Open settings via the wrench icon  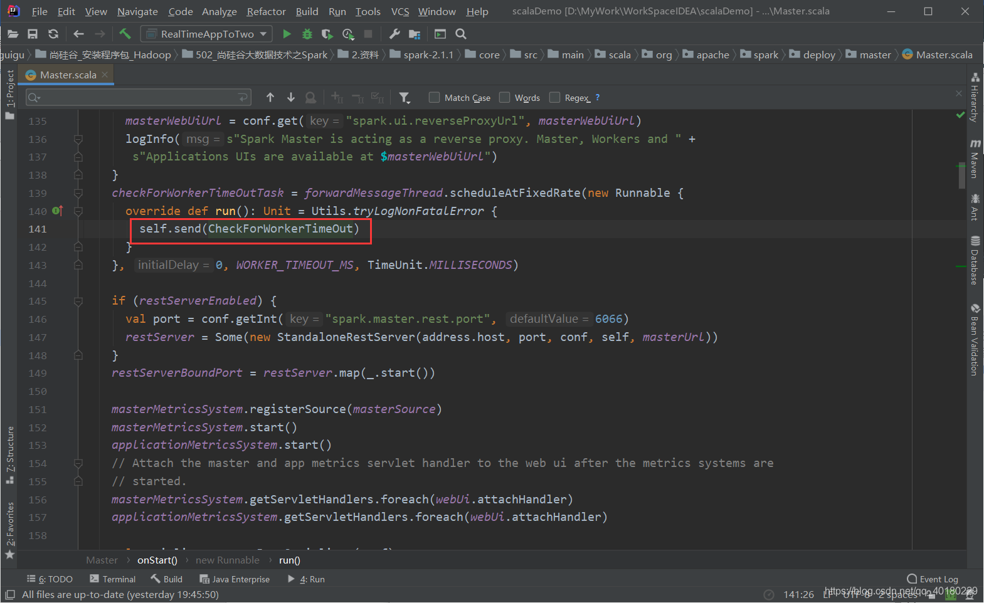[394, 34]
